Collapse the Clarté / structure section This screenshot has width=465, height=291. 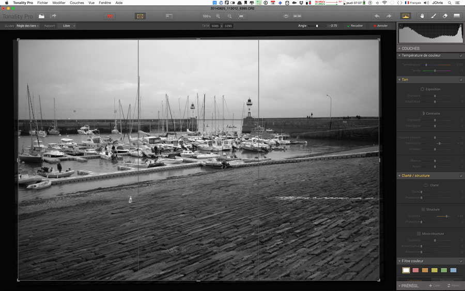(399, 176)
